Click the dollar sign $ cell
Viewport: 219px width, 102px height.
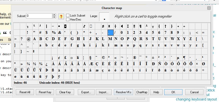pyautogui.click(x=47, y=33)
